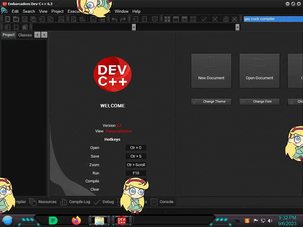Open the Debug bottom tab
Screen dimensions: 303x227
click(104, 202)
